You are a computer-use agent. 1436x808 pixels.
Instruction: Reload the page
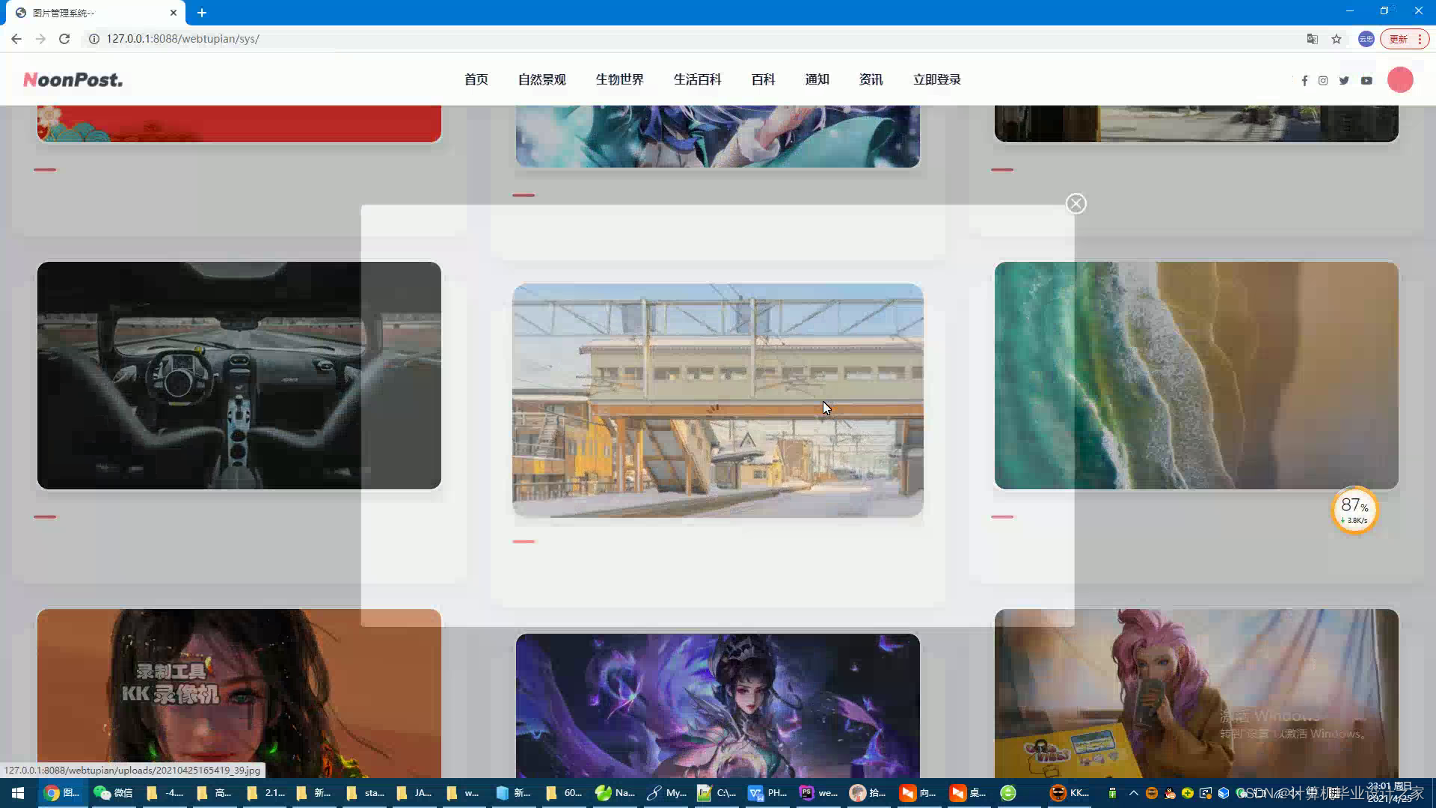click(x=64, y=39)
